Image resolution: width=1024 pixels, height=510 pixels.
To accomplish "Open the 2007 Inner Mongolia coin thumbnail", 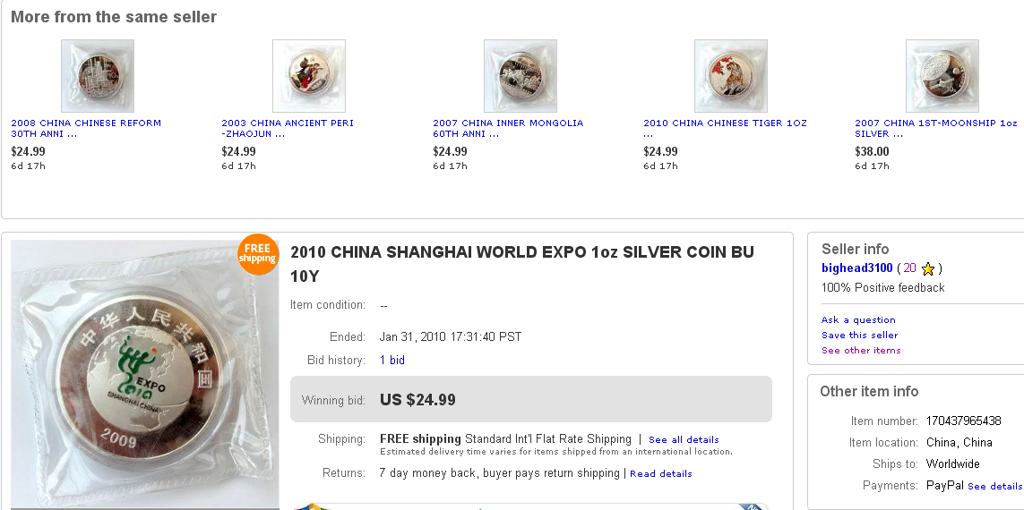I will 521,76.
